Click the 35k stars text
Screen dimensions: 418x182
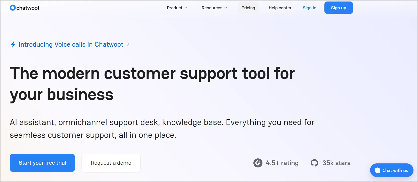point(336,163)
